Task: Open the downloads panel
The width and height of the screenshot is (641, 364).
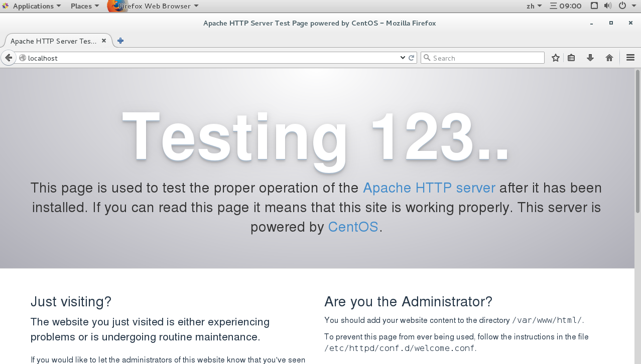Action: pos(590,58)
